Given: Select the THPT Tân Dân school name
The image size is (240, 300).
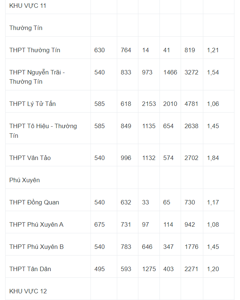Looking at the screenshot, I should coord(30,269).
